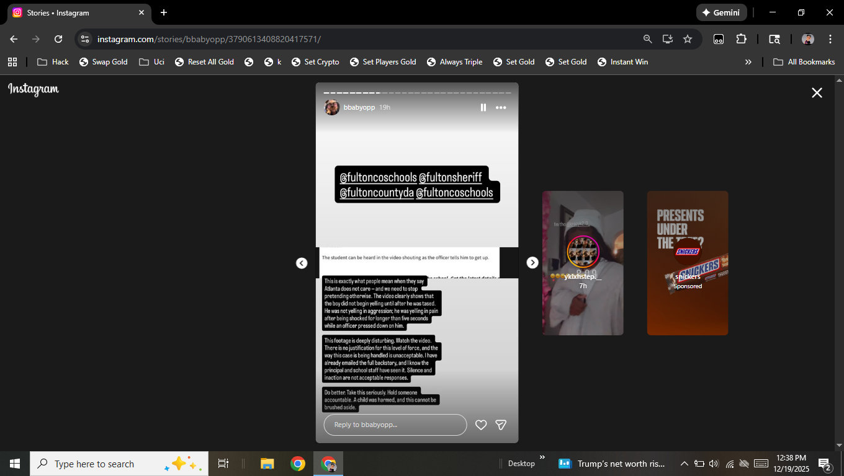This screenshot has width=844, height=476.
Task: Open the Snickers sponsored story preview
Action: (687, 263)
